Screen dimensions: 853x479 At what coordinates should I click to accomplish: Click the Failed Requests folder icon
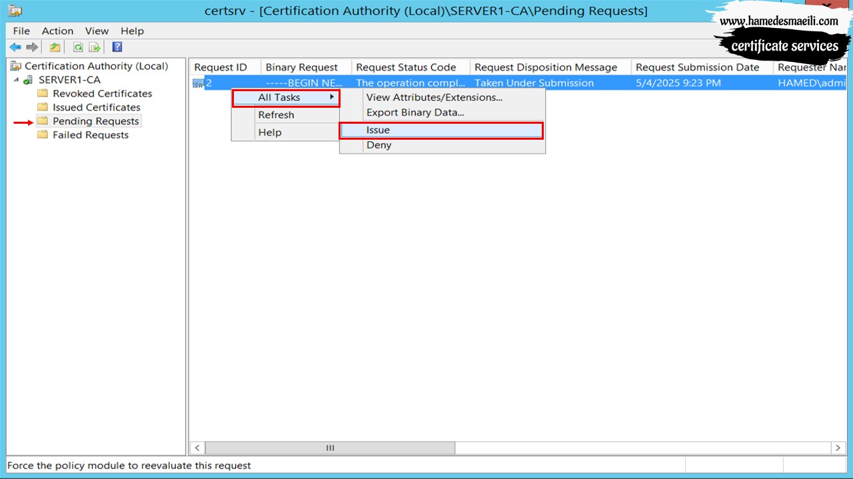pyautogui.click(x=43, y=134)
